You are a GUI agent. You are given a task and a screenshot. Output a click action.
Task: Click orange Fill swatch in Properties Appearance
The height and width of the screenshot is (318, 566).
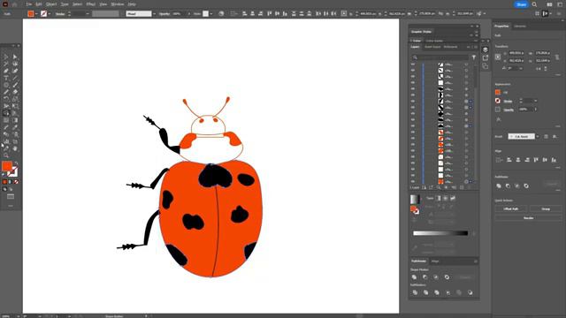point(498,92)
